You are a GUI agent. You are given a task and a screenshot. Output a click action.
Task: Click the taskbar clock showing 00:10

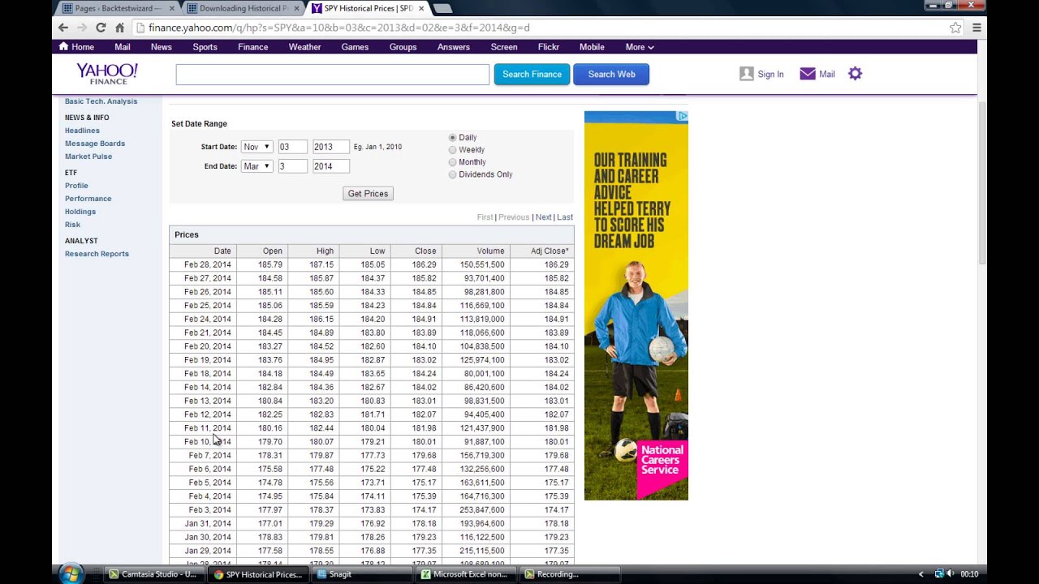pos(969,574)
